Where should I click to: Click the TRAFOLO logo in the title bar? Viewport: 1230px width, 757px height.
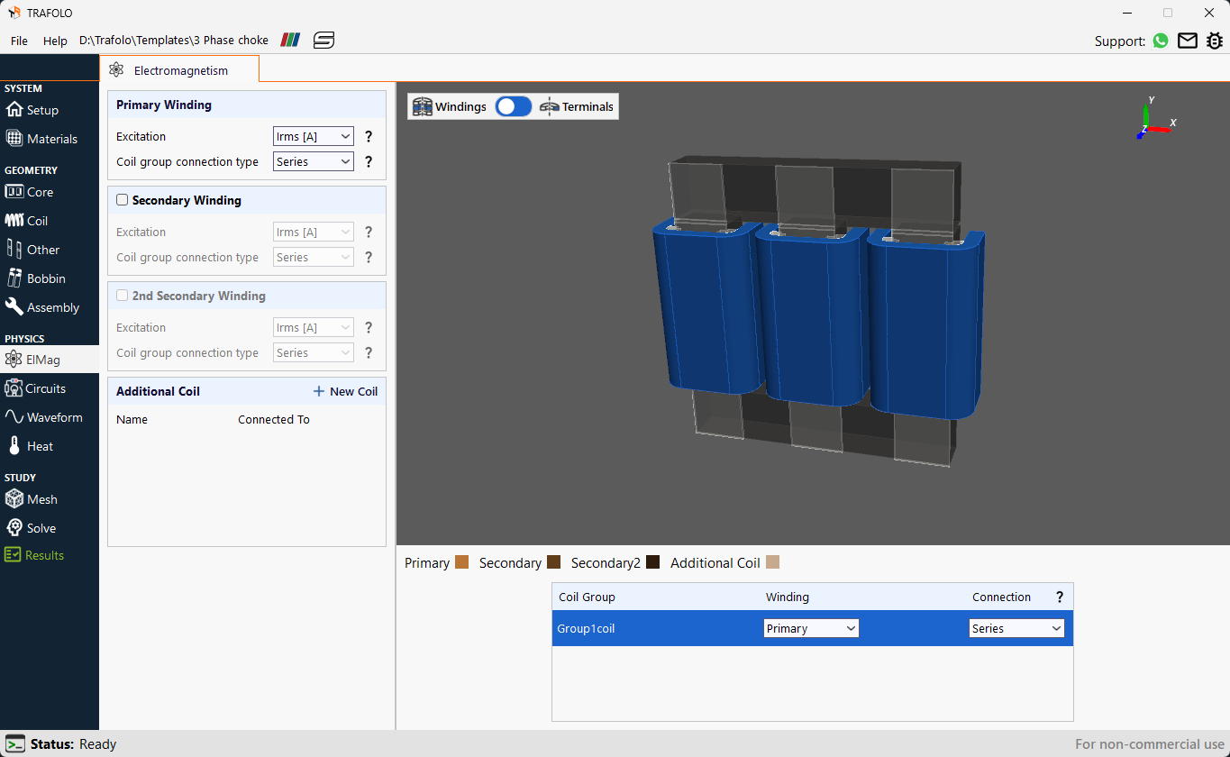click(14, 14)
